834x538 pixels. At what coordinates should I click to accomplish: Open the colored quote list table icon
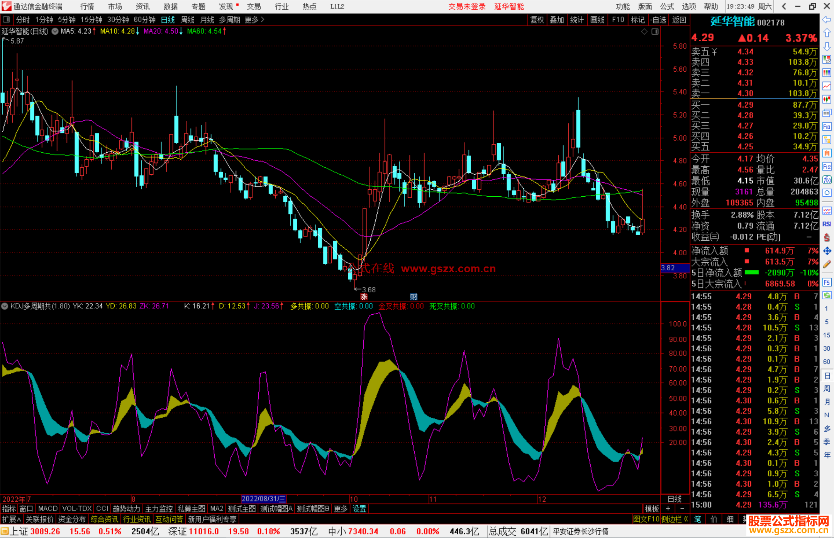pyautogui.click(x=827, y=73)
